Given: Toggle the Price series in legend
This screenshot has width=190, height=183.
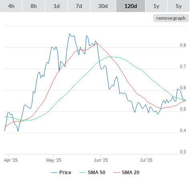Looking at the screenshot, I should 65,173.
